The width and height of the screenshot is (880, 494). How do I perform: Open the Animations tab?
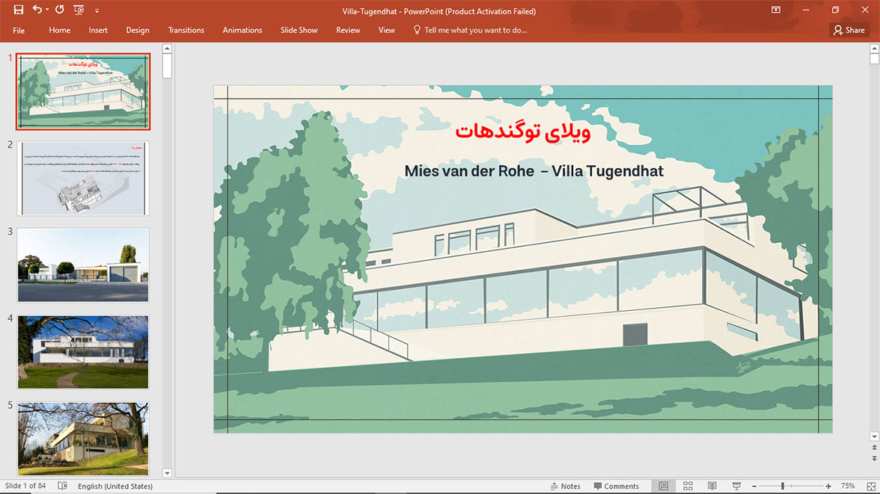[242, 31]
